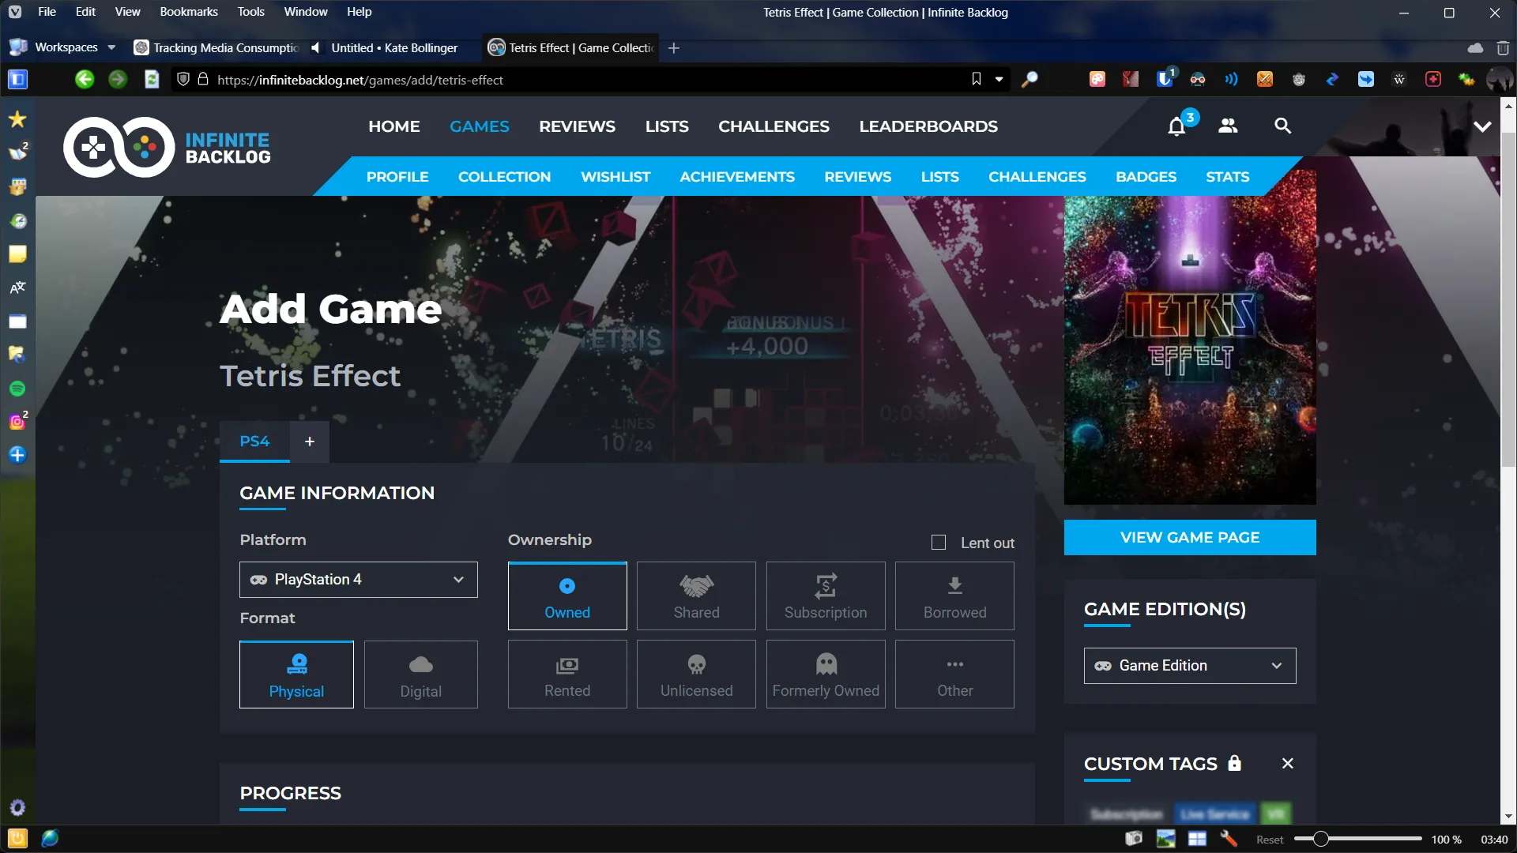Reset zoom with the Reset button
This screenshot has height=853, width=1517.
pyautogui.click(x=1270, y=840)
